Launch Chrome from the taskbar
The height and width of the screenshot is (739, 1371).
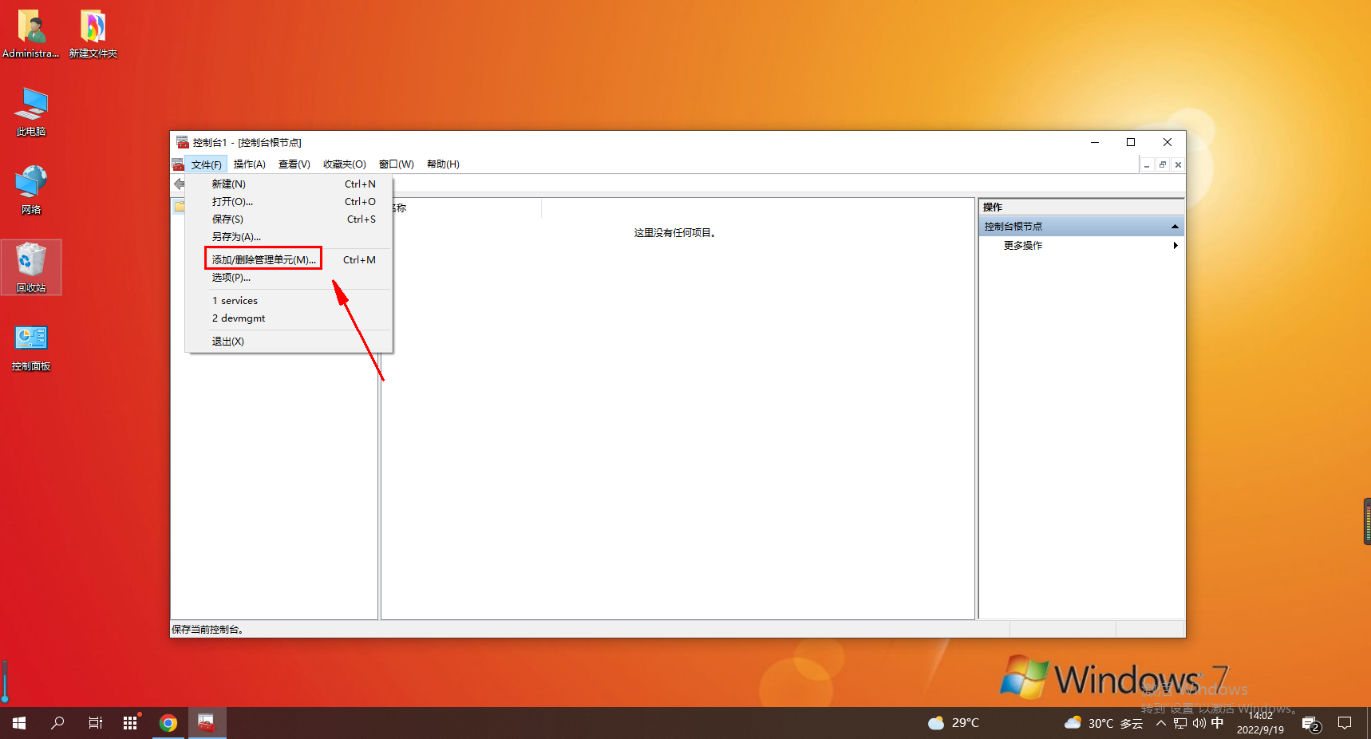pos(168,723)
